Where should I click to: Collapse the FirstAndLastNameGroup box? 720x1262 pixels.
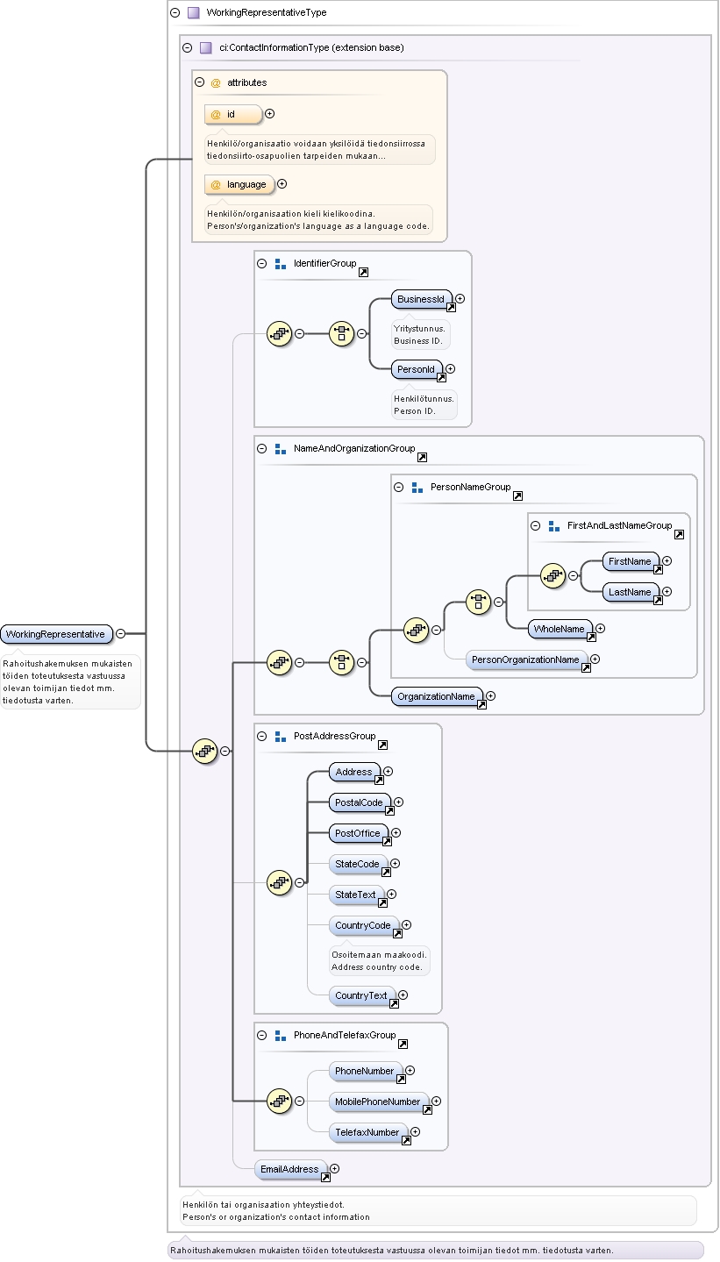[536, 525]
